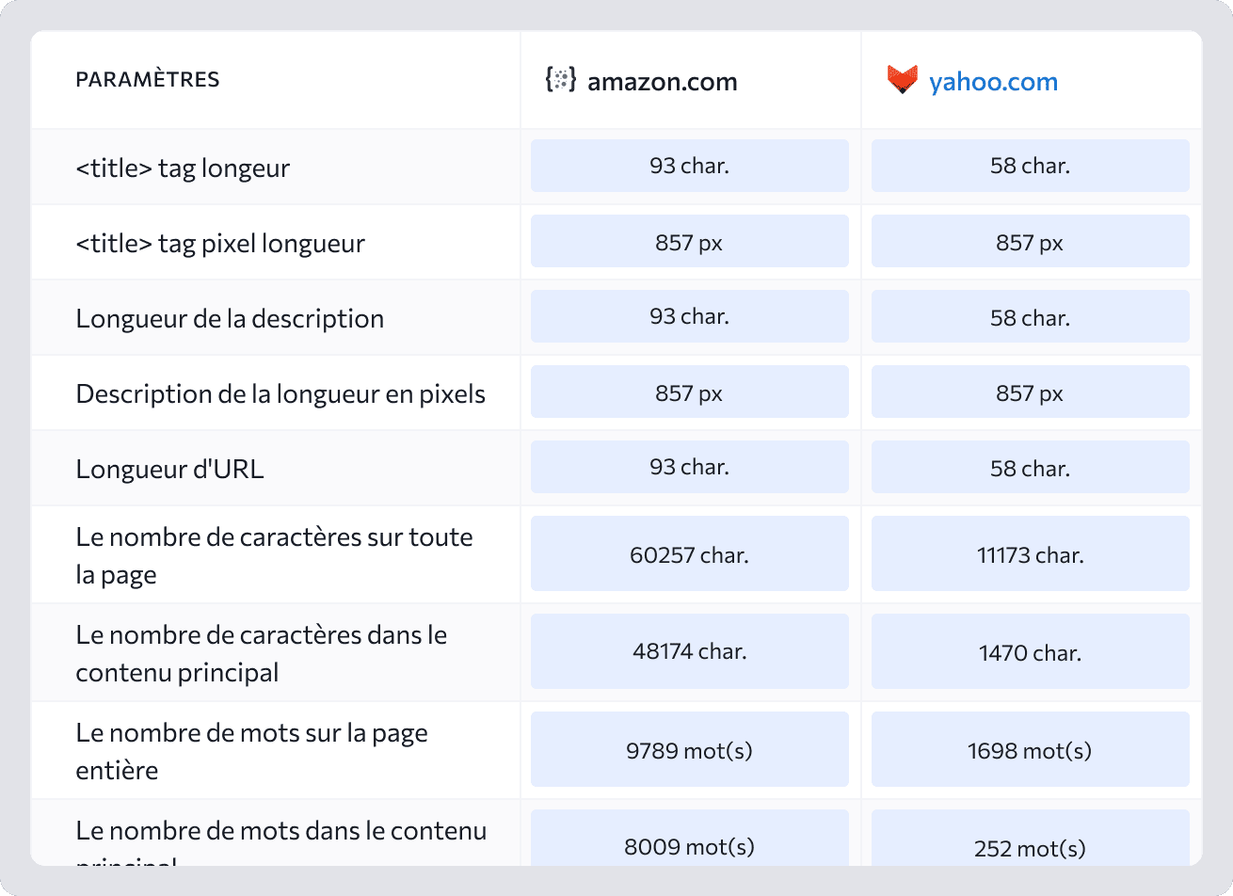Click amazon.com title tag pixel longueur value
Viewport: 1233px width, 896px height.
coord(690,242)
